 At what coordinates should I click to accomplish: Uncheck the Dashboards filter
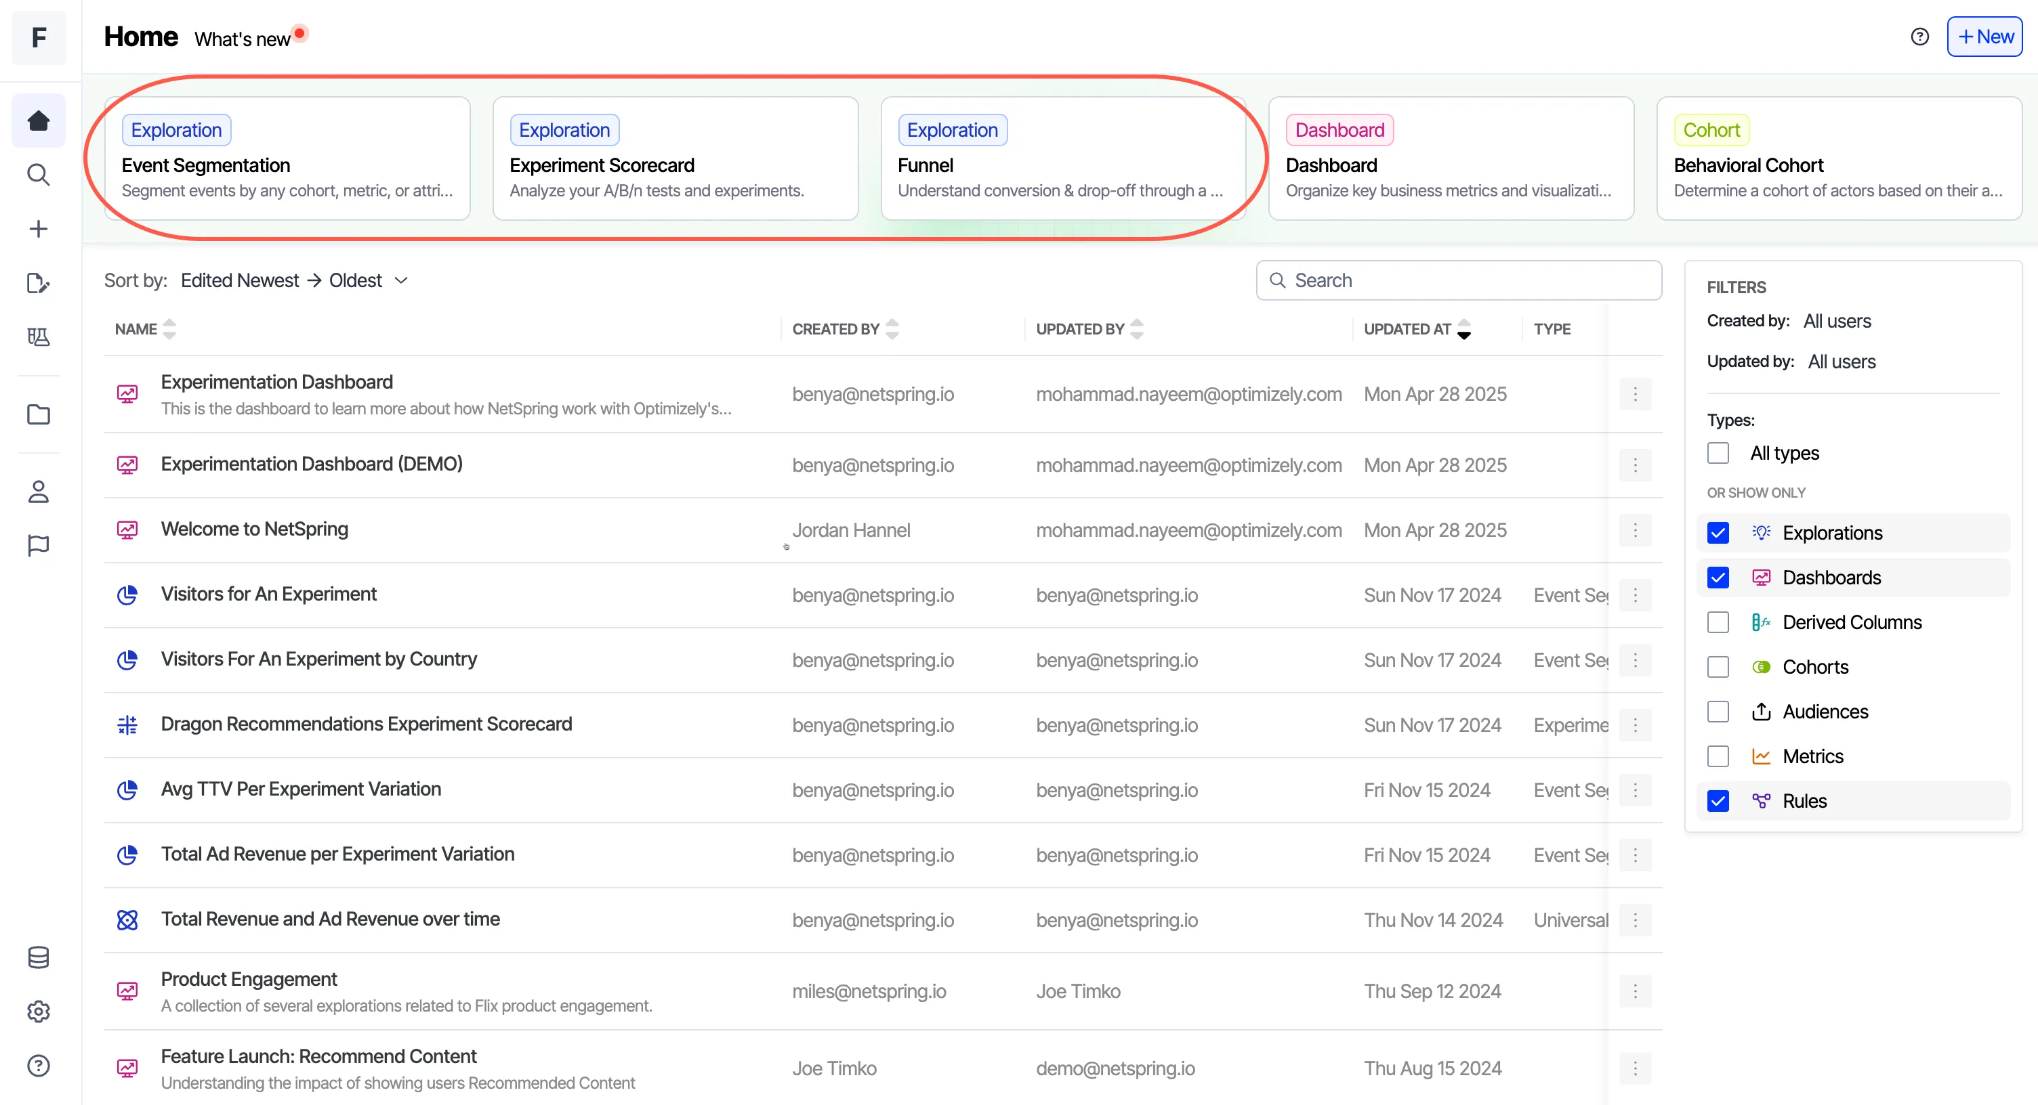(1718, 577)
